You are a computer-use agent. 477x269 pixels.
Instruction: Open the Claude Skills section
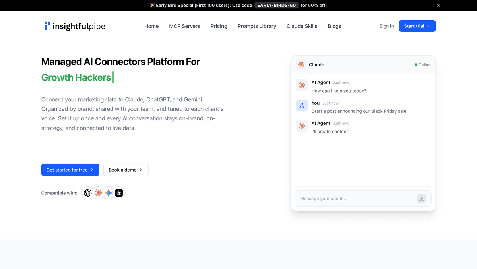click(302, 26)
